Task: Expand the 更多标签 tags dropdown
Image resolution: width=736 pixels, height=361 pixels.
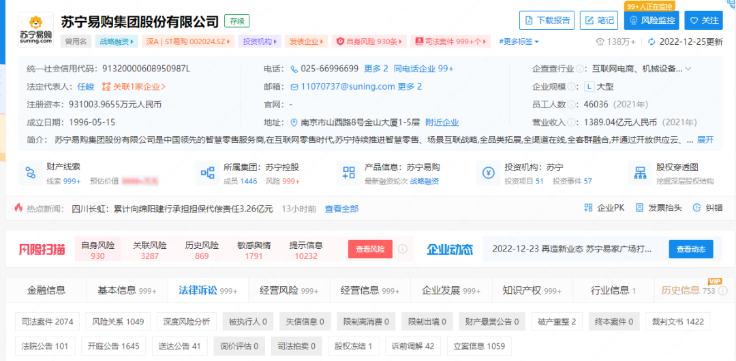Action: tap(519, 41)
